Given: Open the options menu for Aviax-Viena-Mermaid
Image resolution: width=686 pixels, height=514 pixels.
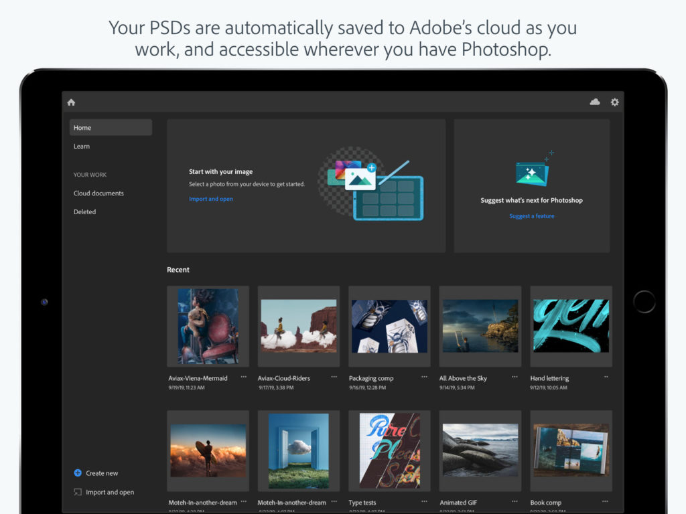Looking at the screenshot, I should [x=243, y=377].
